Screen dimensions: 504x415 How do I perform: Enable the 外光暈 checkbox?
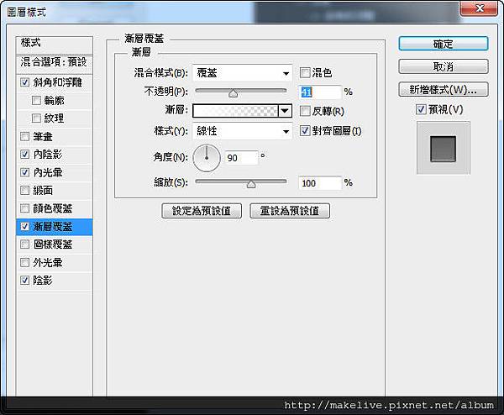pos(24,262)
